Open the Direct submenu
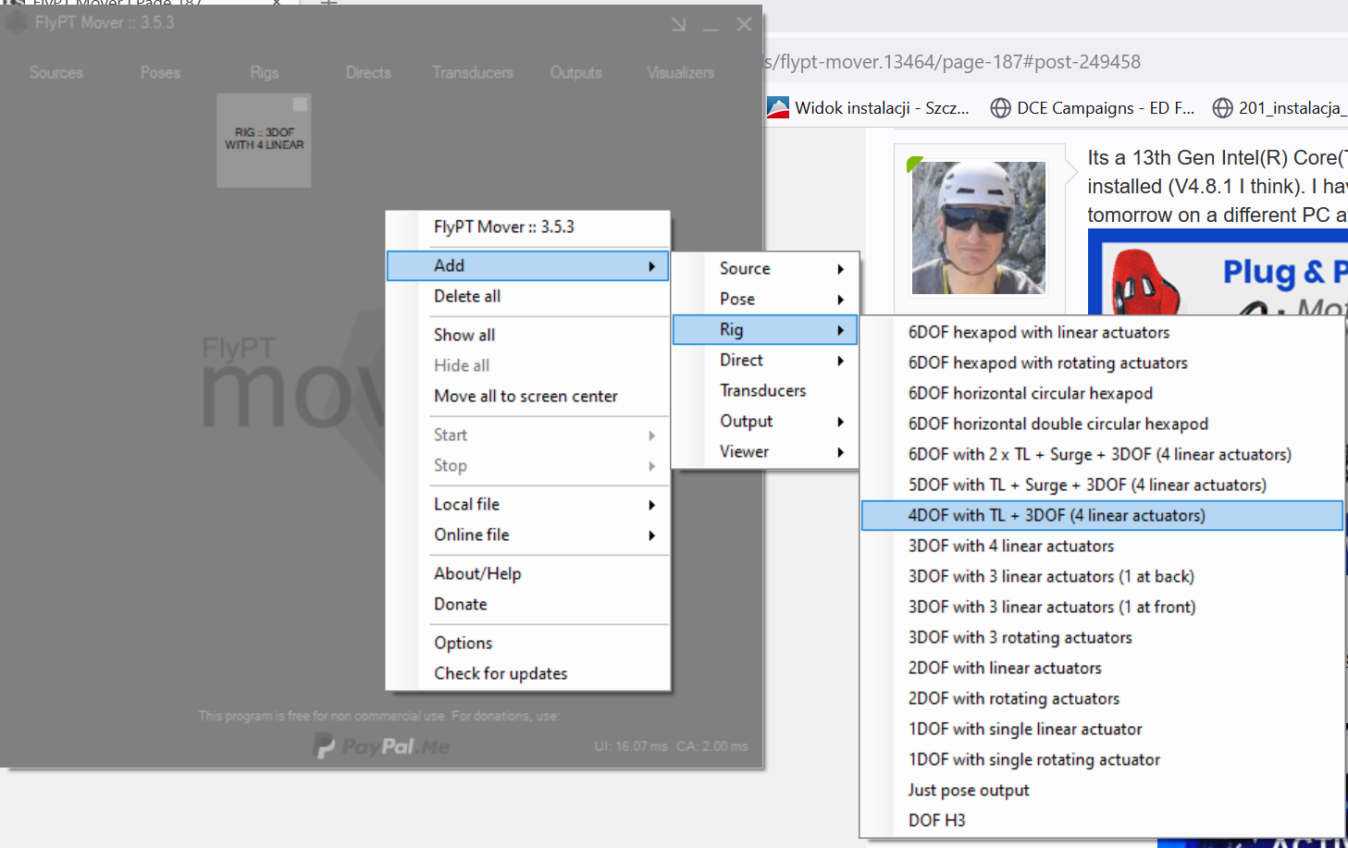 point(765,360)
